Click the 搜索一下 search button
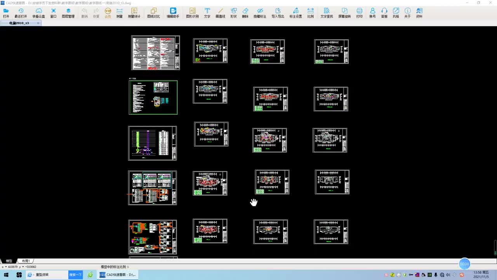497x280 pixels. (76, 275)
